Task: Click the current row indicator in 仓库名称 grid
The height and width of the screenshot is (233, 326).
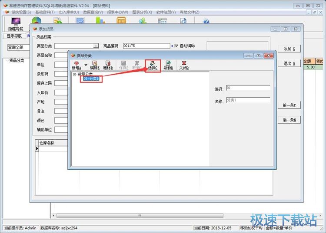Action: coord(37,148)
